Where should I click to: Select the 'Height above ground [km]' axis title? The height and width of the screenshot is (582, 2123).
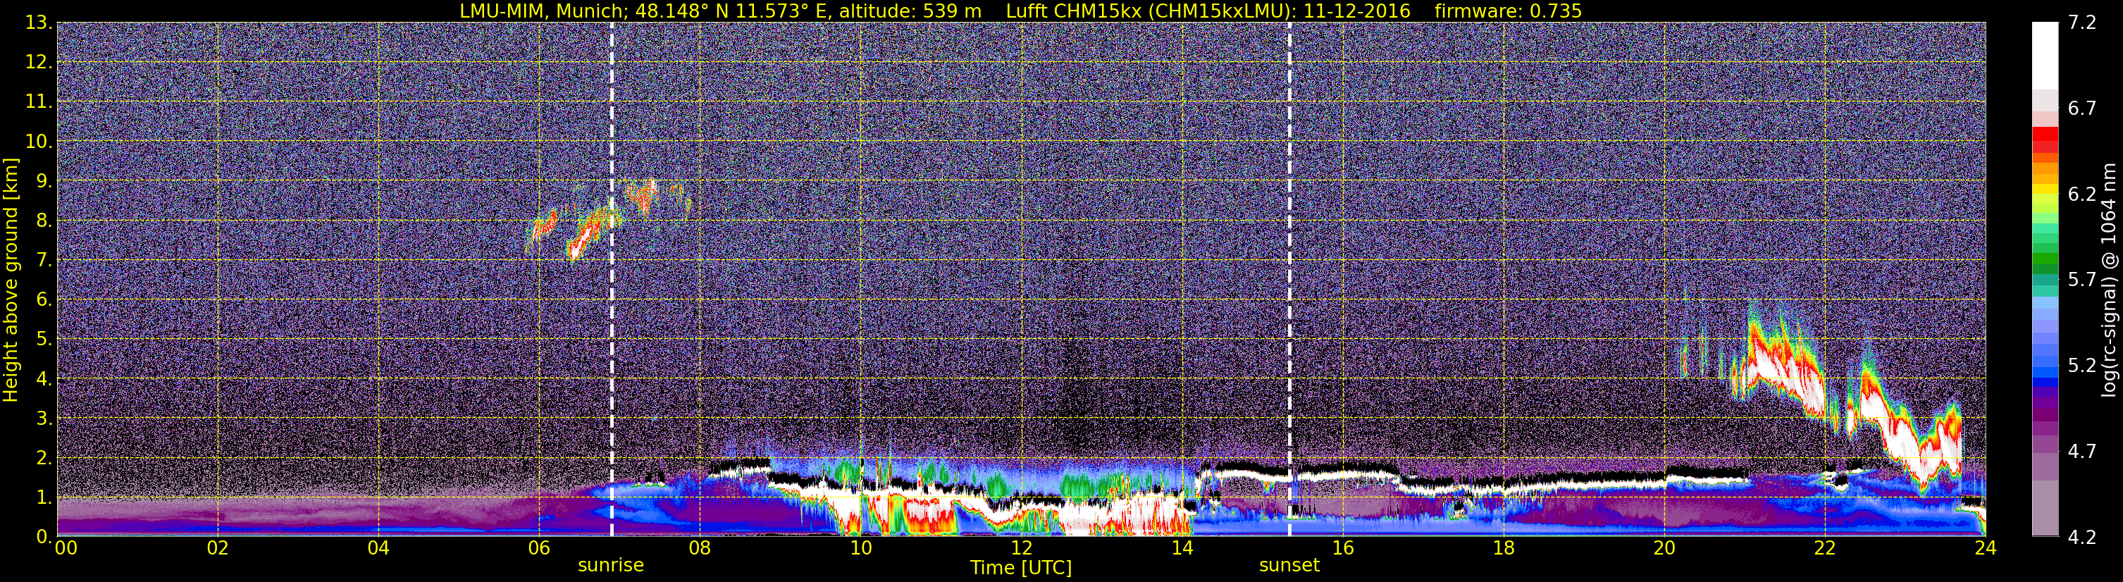point(11,280)
